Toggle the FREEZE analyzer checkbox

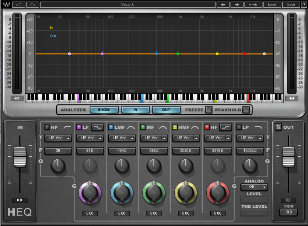point(208,110)
